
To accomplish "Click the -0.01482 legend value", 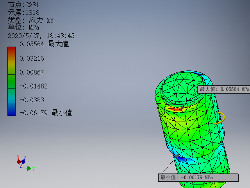I will 34,86.
